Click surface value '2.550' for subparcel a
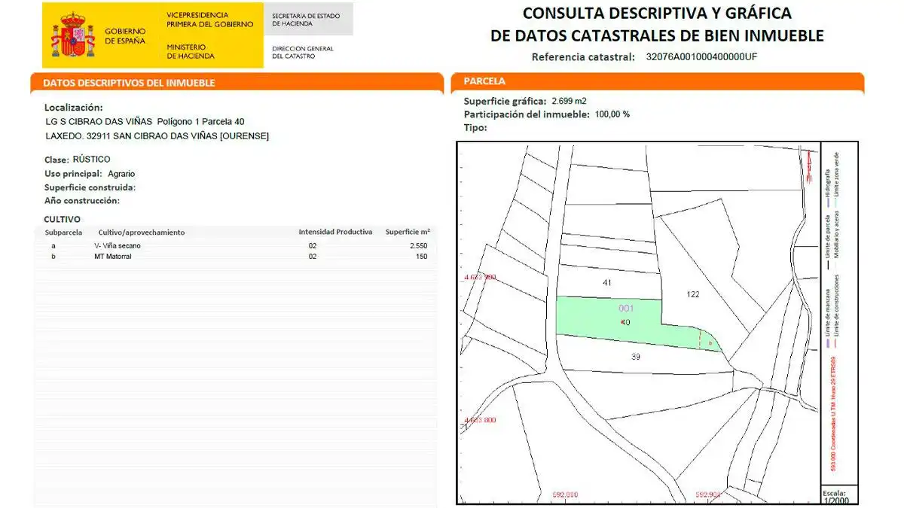 419,246
